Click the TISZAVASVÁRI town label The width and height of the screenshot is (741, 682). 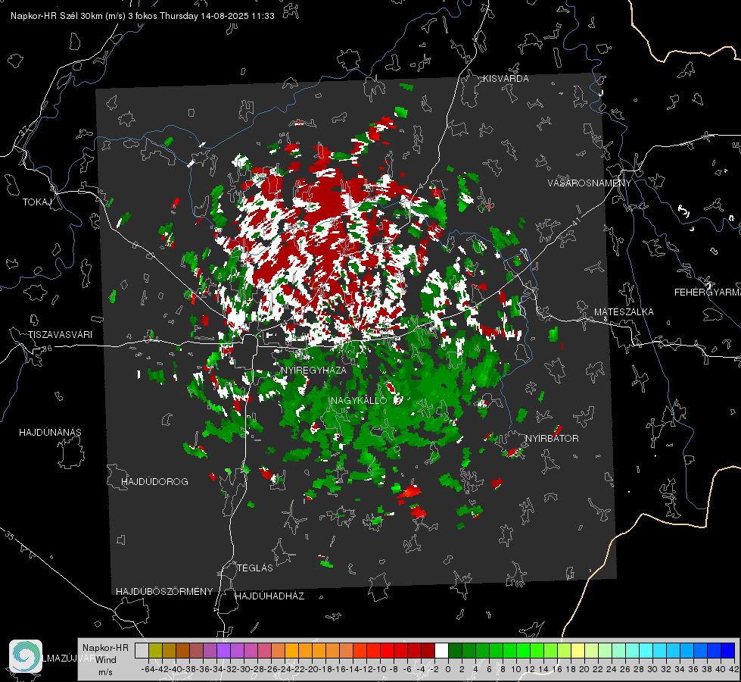(x=60, y=335)
